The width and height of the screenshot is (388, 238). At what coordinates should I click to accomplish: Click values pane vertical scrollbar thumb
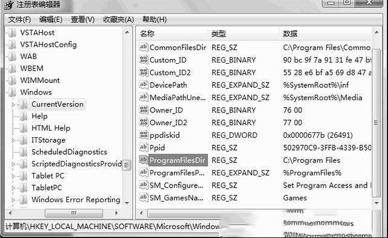click(376, 123)
